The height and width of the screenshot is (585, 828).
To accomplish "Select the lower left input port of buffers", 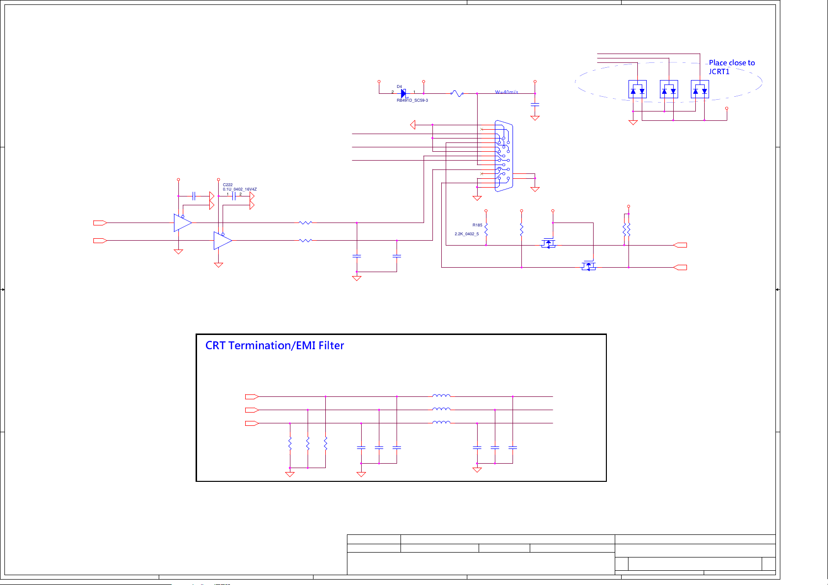I will click(x=100, y=241).
